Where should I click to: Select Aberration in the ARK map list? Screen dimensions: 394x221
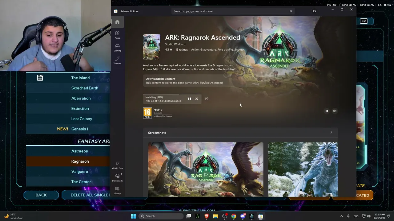(x=81, y=98)
